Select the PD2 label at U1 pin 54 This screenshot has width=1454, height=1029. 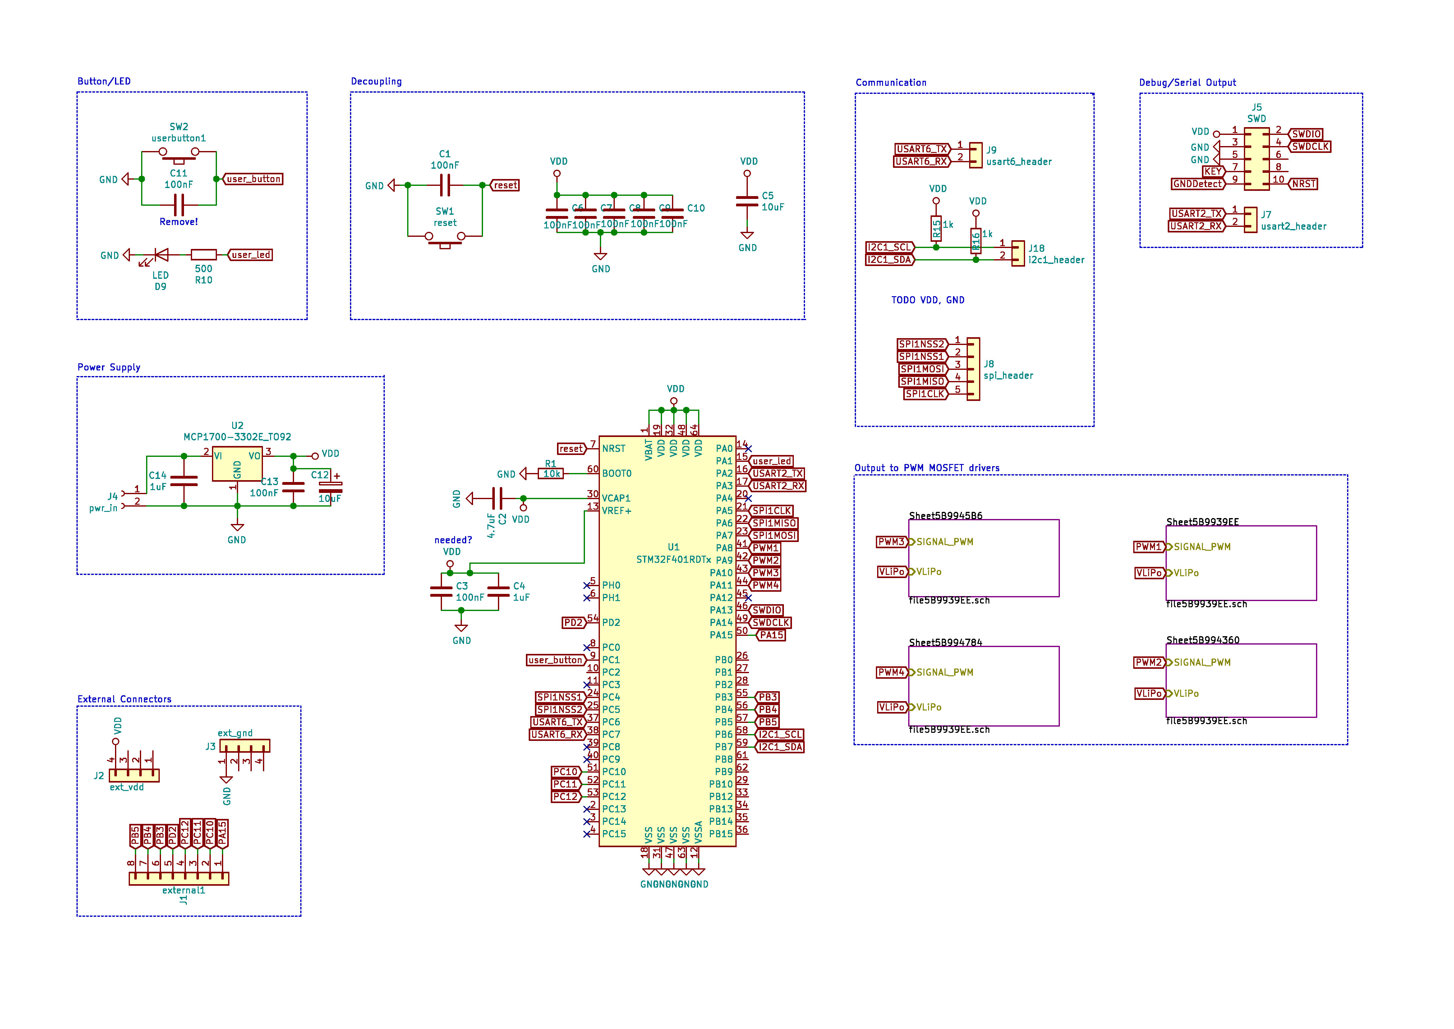[573, 623]
